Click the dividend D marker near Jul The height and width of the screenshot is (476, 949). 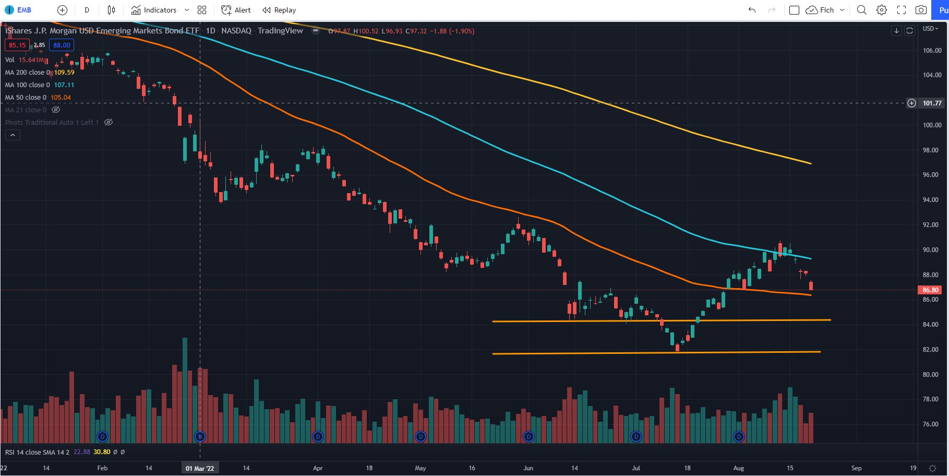636,436
